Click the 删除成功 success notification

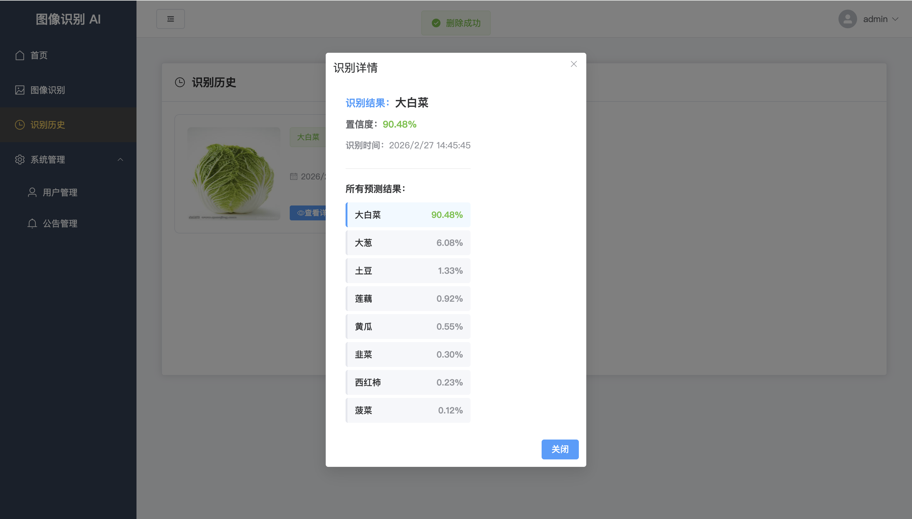tap(456, 23)
